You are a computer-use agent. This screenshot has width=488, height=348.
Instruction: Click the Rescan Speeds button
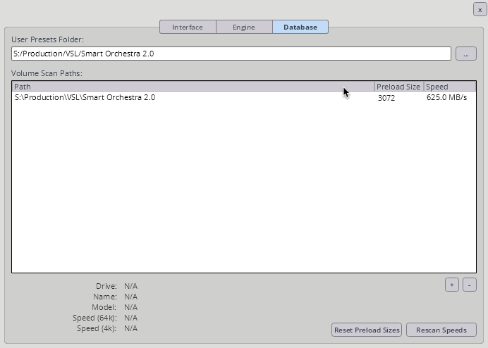pos(441,330)
